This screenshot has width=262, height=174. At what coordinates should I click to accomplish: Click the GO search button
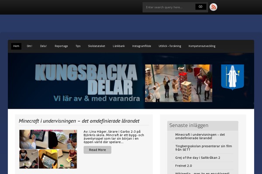201,7
